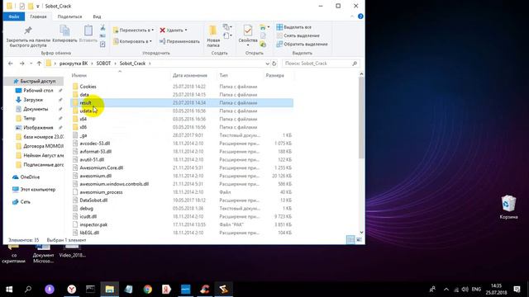Sort by the Дата изменения column
Screen dimensions: 529x297
[190, 75]
